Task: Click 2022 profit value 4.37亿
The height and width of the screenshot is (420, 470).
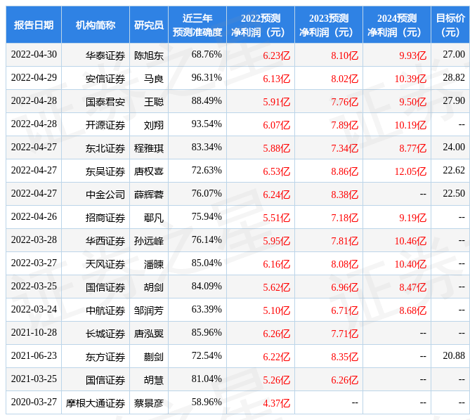Action: point(276,403)
